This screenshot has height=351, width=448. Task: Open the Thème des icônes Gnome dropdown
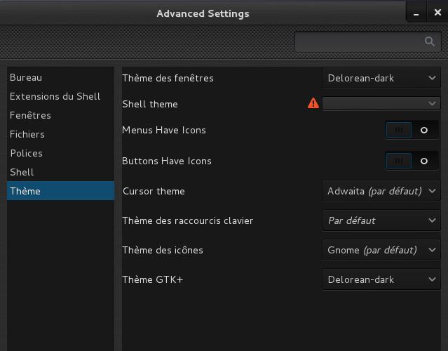[x=381, y=250]
